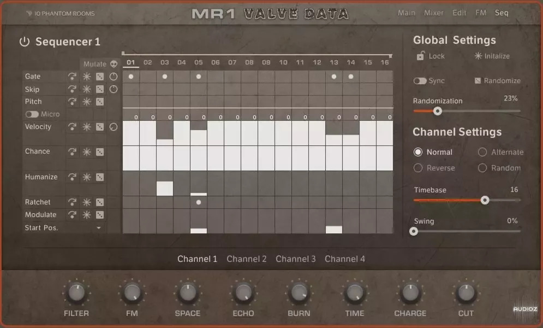Click the Global Settings Lock padlock icon
This screenshot has height=328, width=543.
(421, 56)
